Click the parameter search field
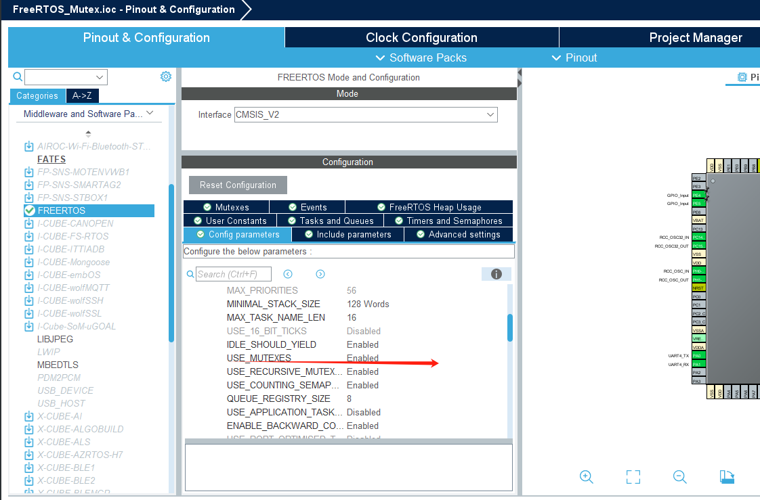This screenshot has height=500, width=760. (234, 274)
